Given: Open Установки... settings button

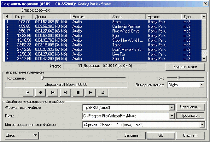Looking at the screenshot, I should coord(190,107).
